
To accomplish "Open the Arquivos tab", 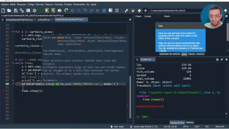I will [200, 54].
